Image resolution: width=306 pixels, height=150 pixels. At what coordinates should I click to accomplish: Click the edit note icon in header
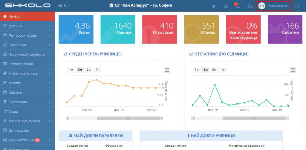[226, 7]
